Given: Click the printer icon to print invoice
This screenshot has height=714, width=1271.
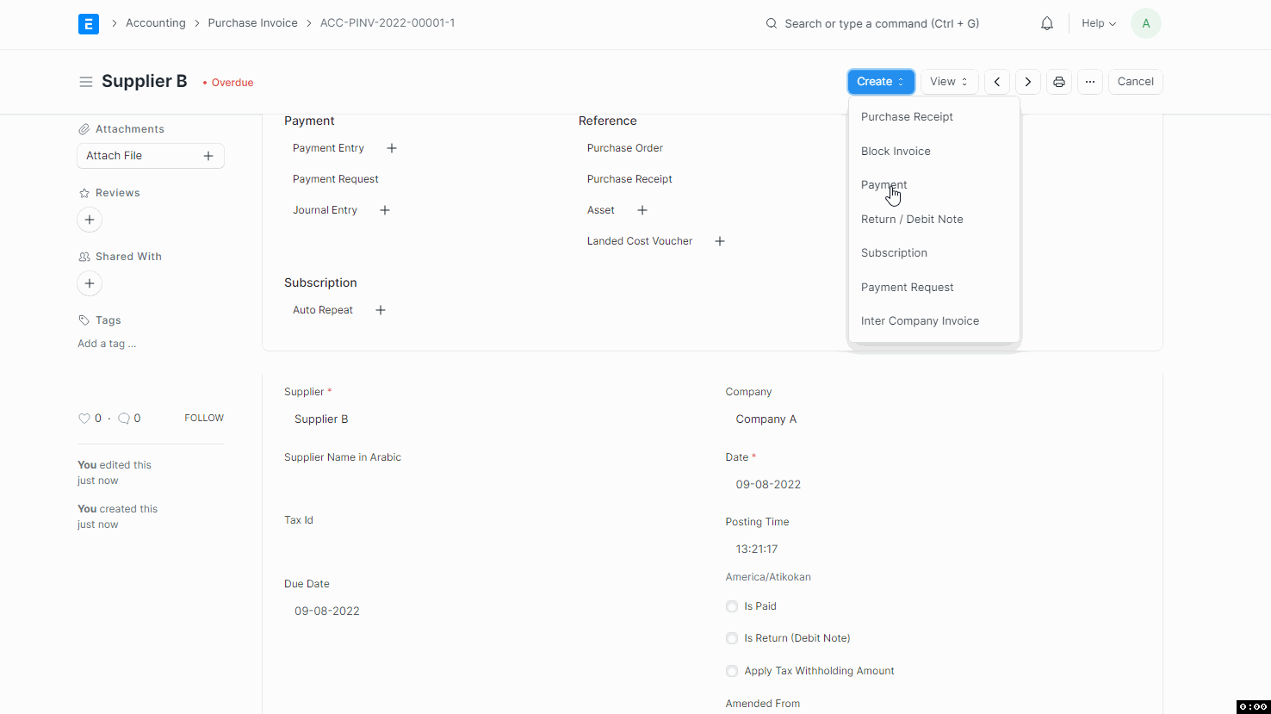Looking at the screenshot, I should tap(1058, 81).
